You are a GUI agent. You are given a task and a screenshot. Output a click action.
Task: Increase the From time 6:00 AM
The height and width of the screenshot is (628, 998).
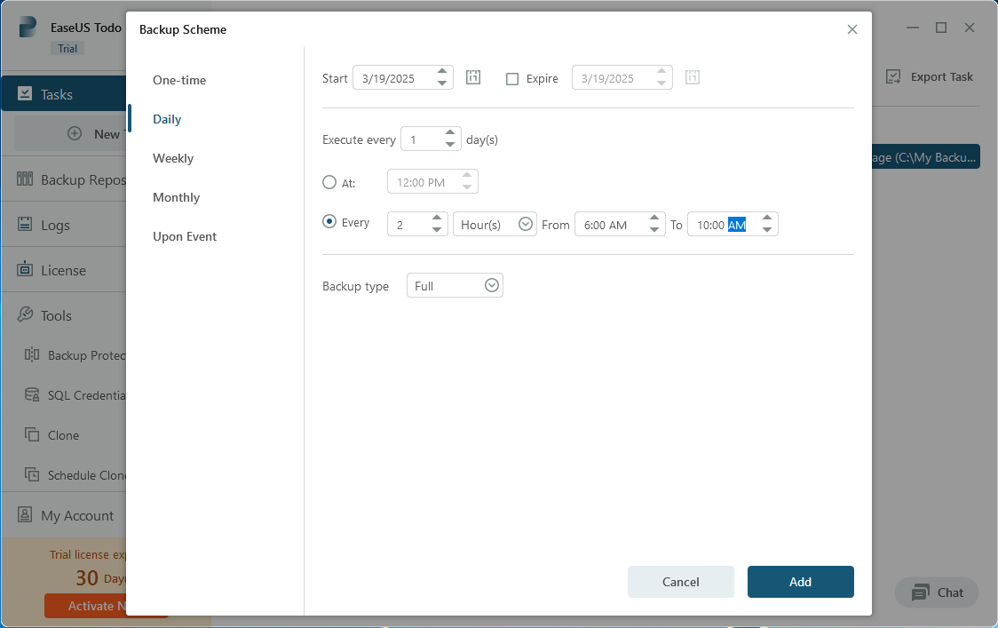point(654,218)
